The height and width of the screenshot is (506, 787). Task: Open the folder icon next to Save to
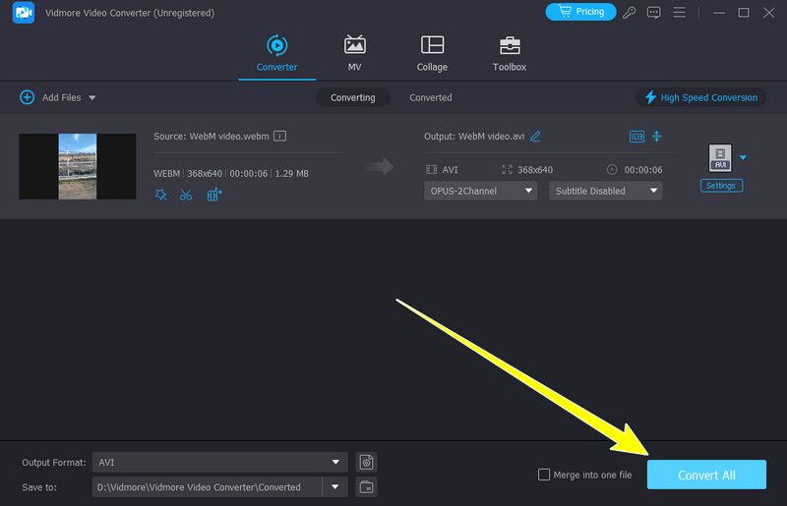click(366, 486)
